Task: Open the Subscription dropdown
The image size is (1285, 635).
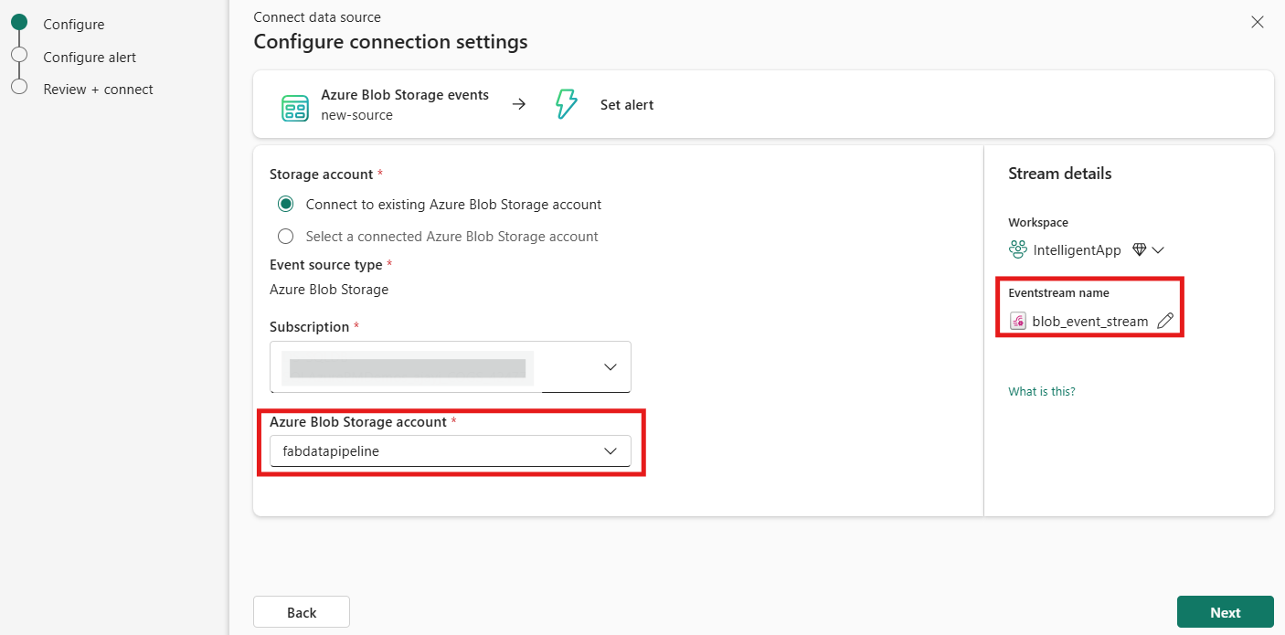Action: (451, 366)
